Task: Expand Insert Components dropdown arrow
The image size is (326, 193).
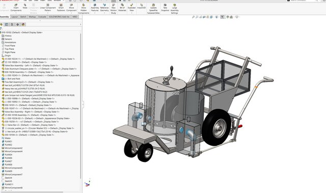Action: [16, 13]
